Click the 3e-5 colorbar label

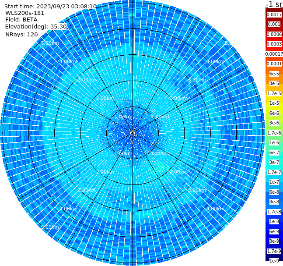(x=274, y=83)
